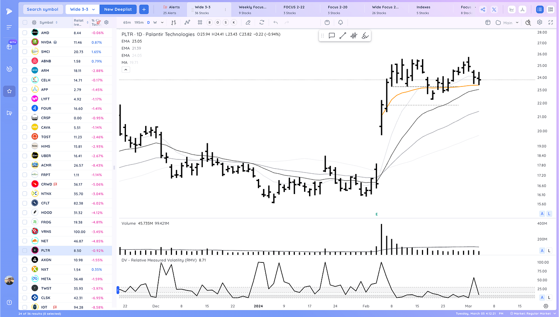Screen dimensions: 559x317
Task: Switch to list view layout icon
Action: click(540, 10)
